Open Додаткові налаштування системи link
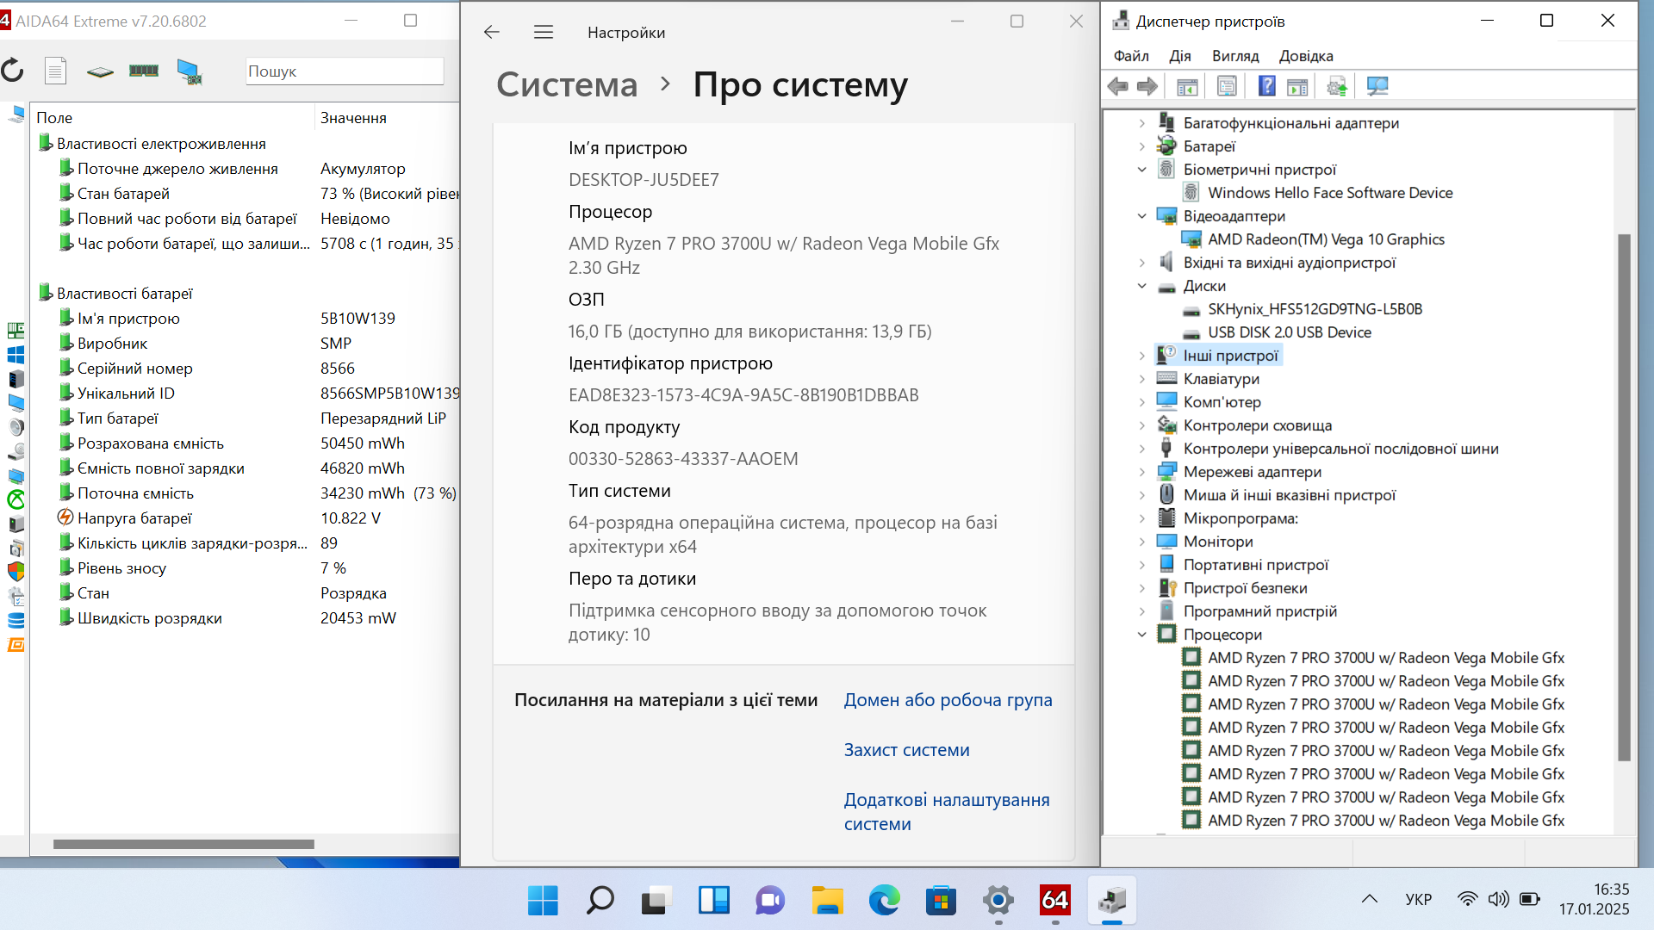1654x930 pixels. click(x=947, y=812)
